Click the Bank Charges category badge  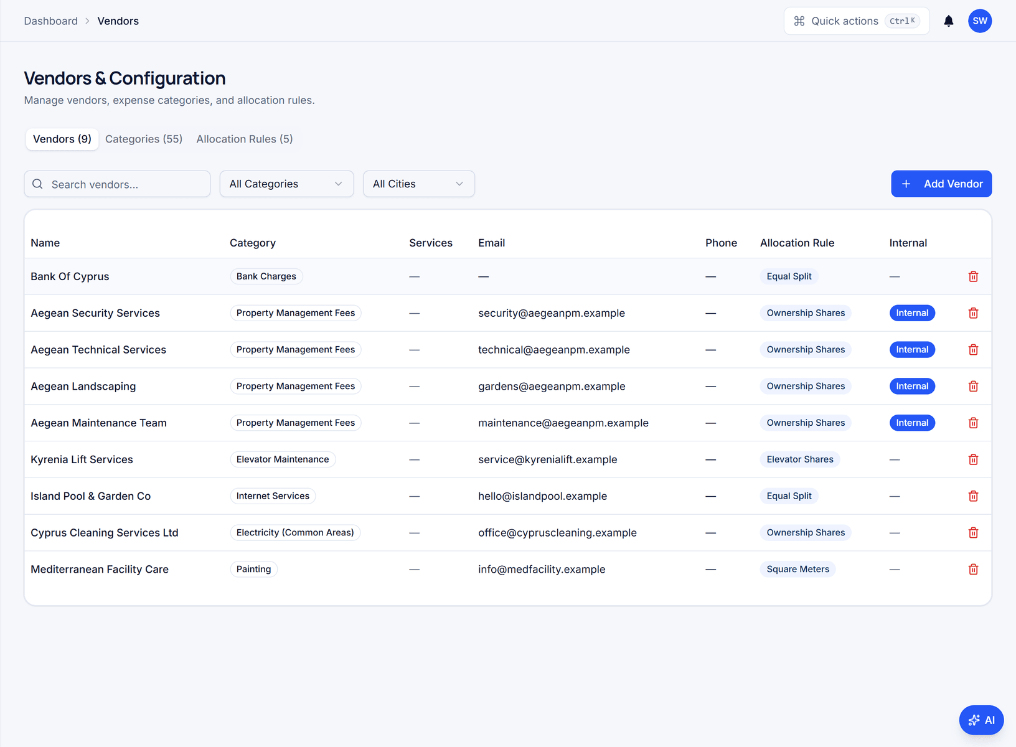(x=266, y=276)
